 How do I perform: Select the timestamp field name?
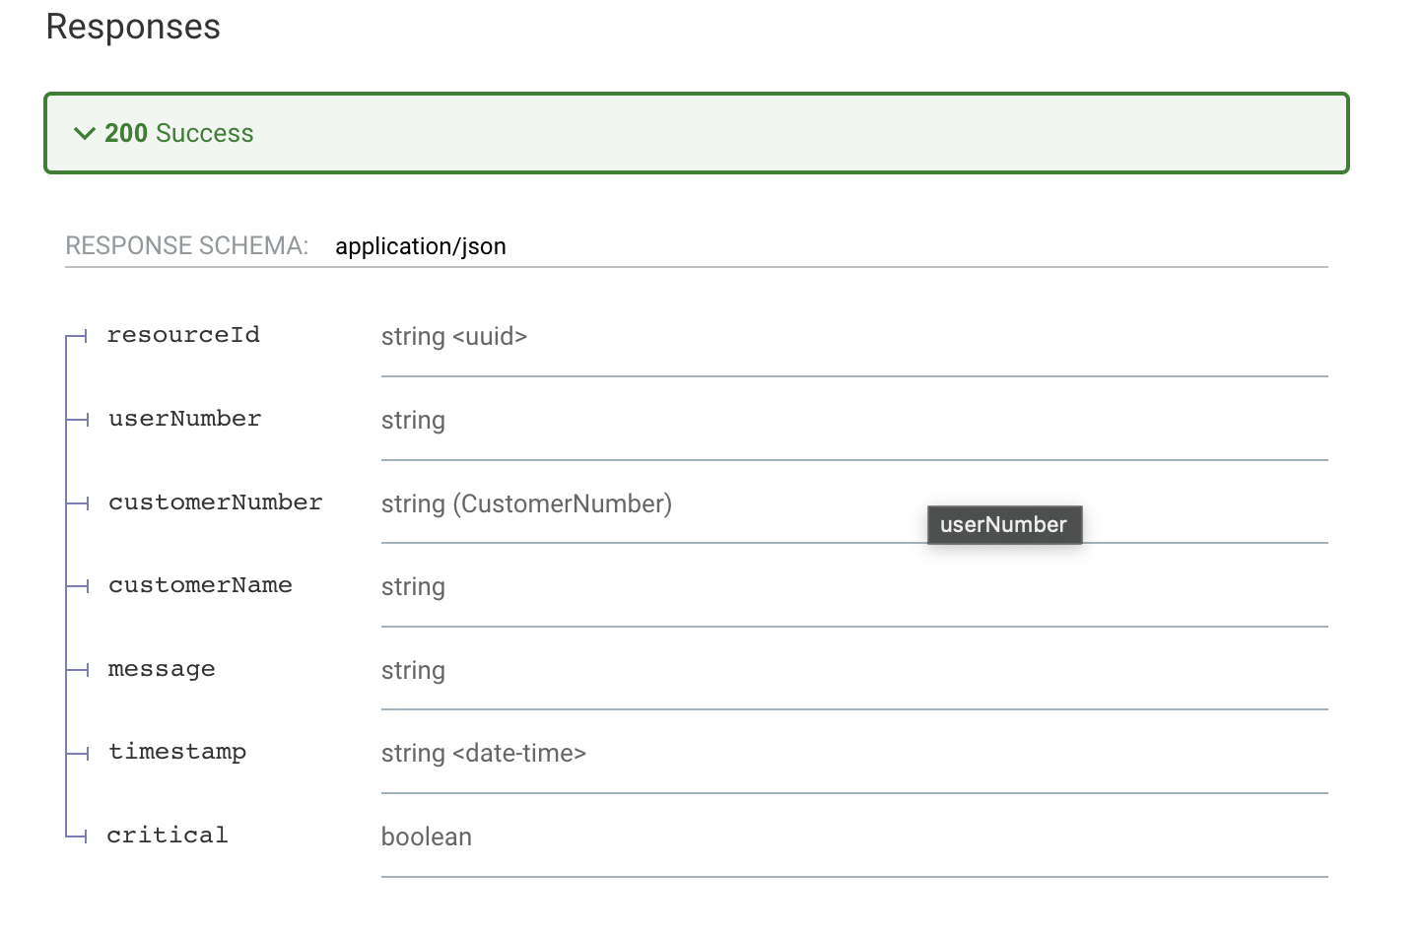[176, 752]
